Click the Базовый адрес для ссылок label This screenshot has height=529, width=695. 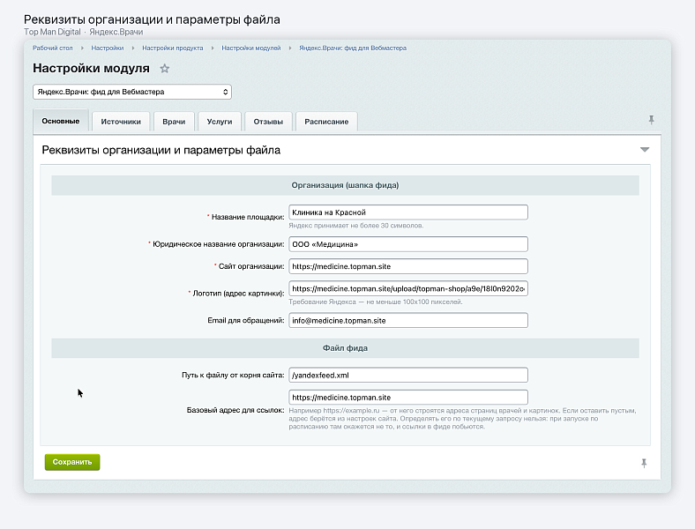pyautogui.click(x=235, y=410)
